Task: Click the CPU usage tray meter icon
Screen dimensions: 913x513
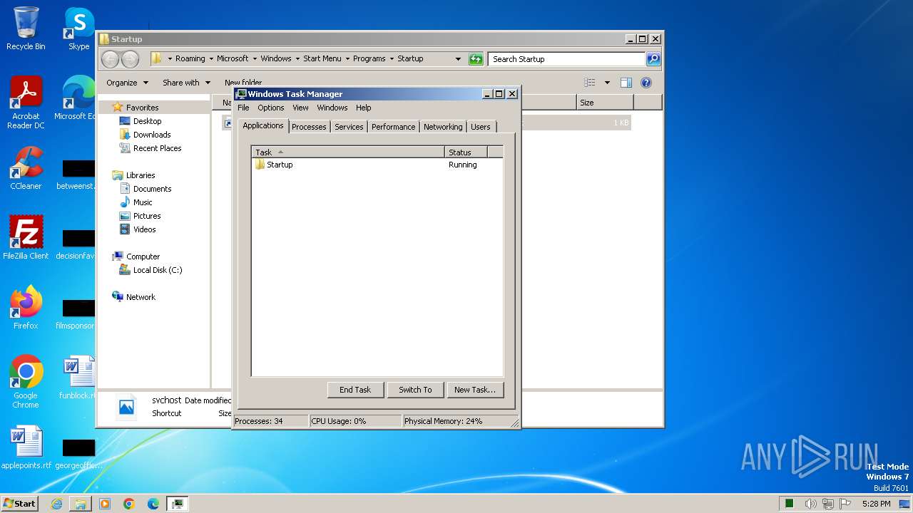Action: point(790,504)
